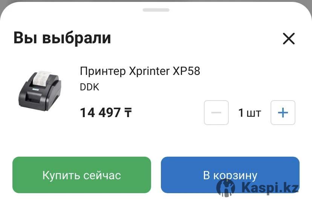The width and height of the screenshot is (312, 212).
Task: Dismiss the sheet using the cross icon
Action: [x=289, y=38]
